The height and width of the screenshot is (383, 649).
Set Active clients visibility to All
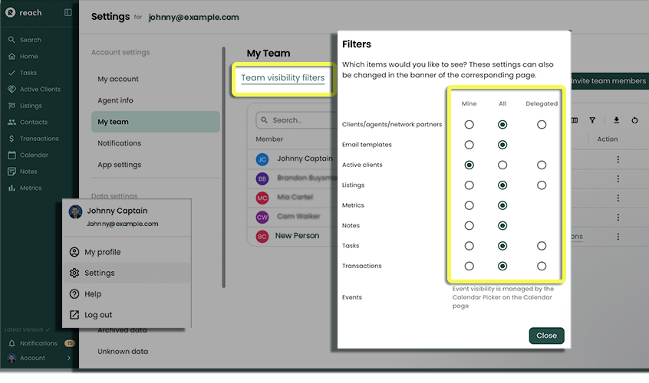click(502, 165)
